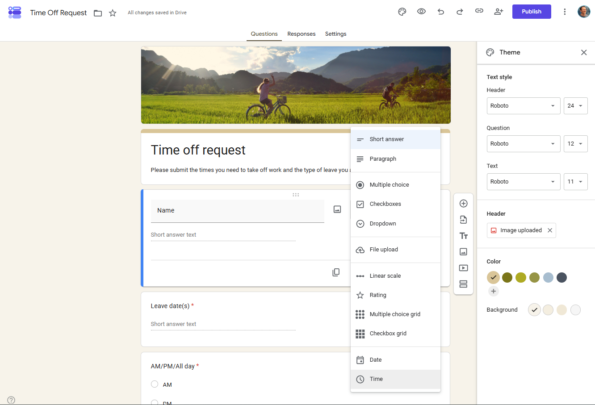
Task: Add title and description block
Action: [x=464, y=236]
